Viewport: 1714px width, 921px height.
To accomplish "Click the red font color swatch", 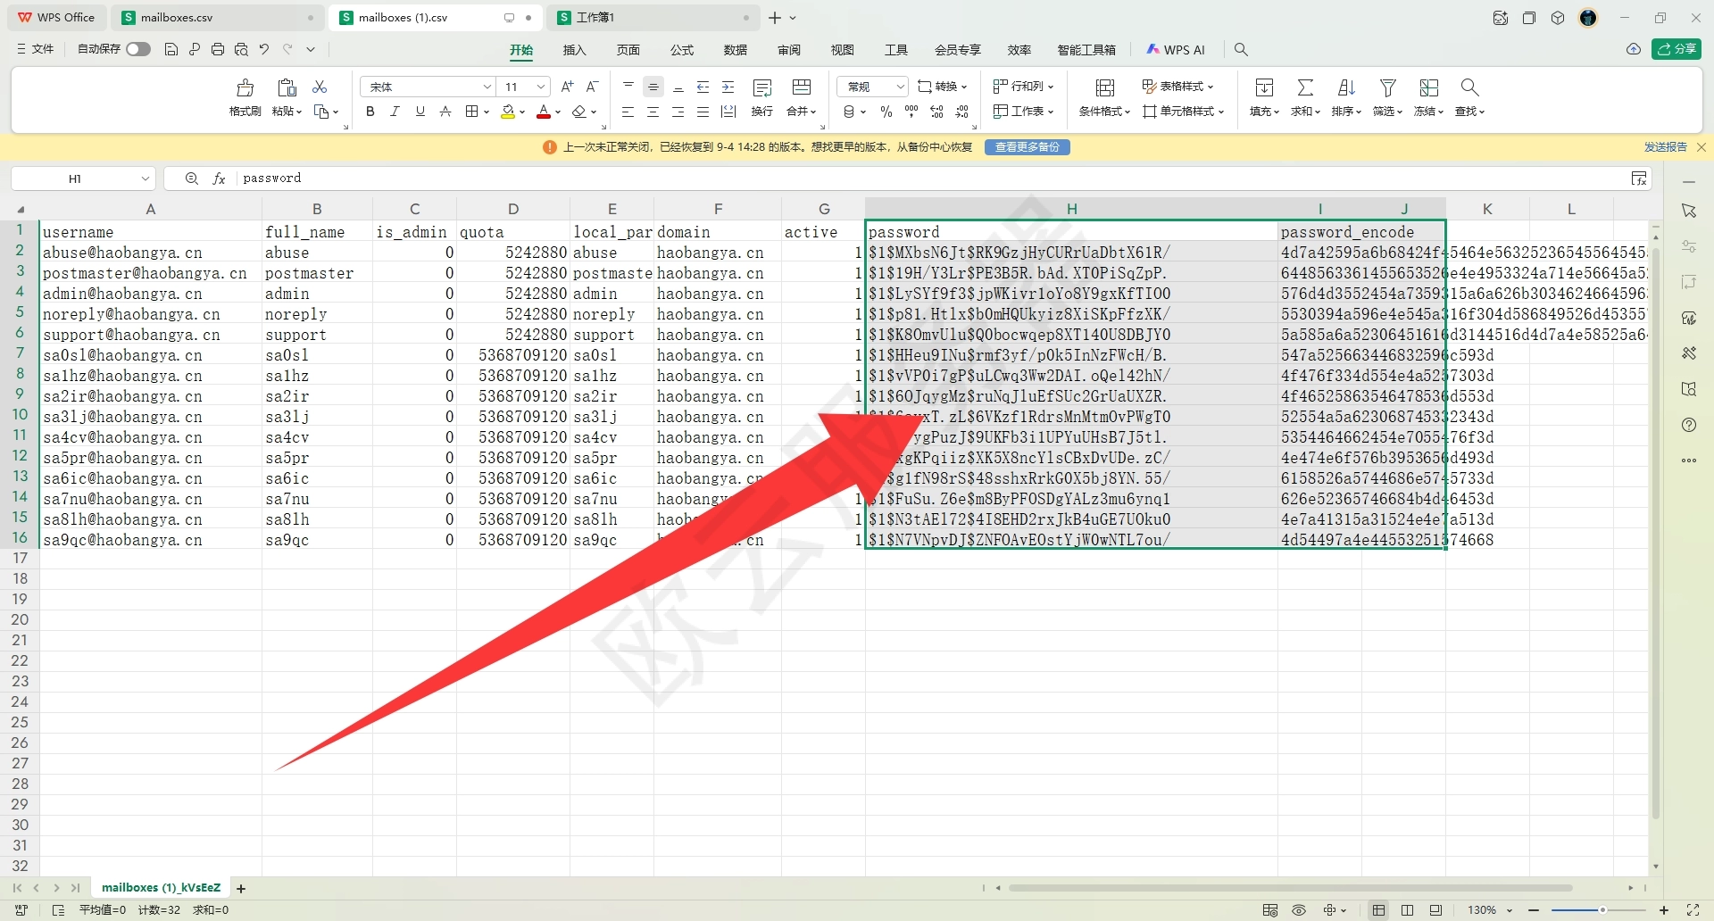I will click(544, 112).
